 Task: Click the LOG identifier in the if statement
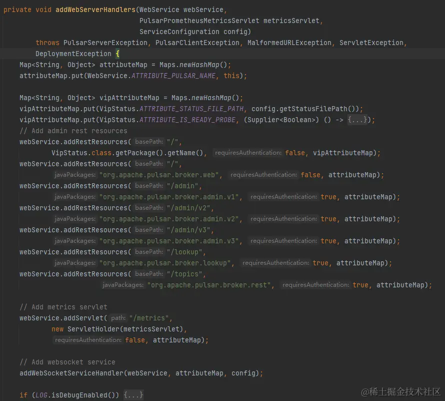coord(41,395)
